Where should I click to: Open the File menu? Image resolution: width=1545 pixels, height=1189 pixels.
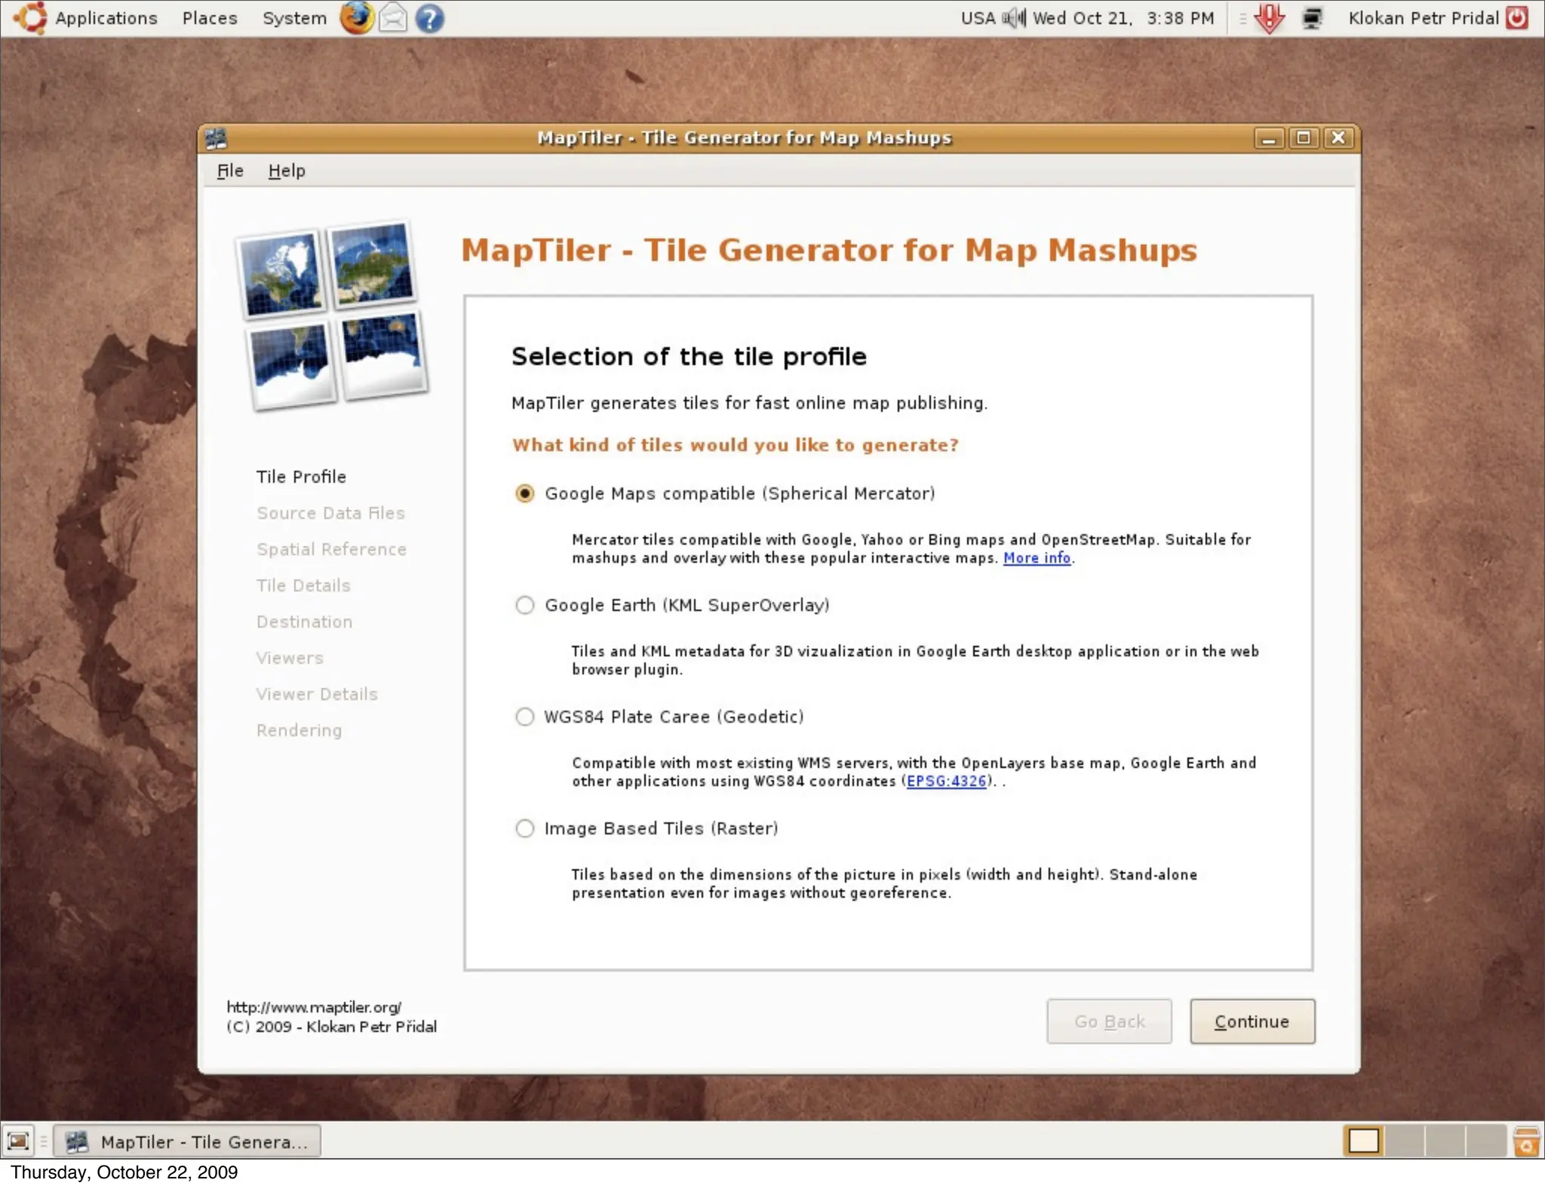coord(230,171)
